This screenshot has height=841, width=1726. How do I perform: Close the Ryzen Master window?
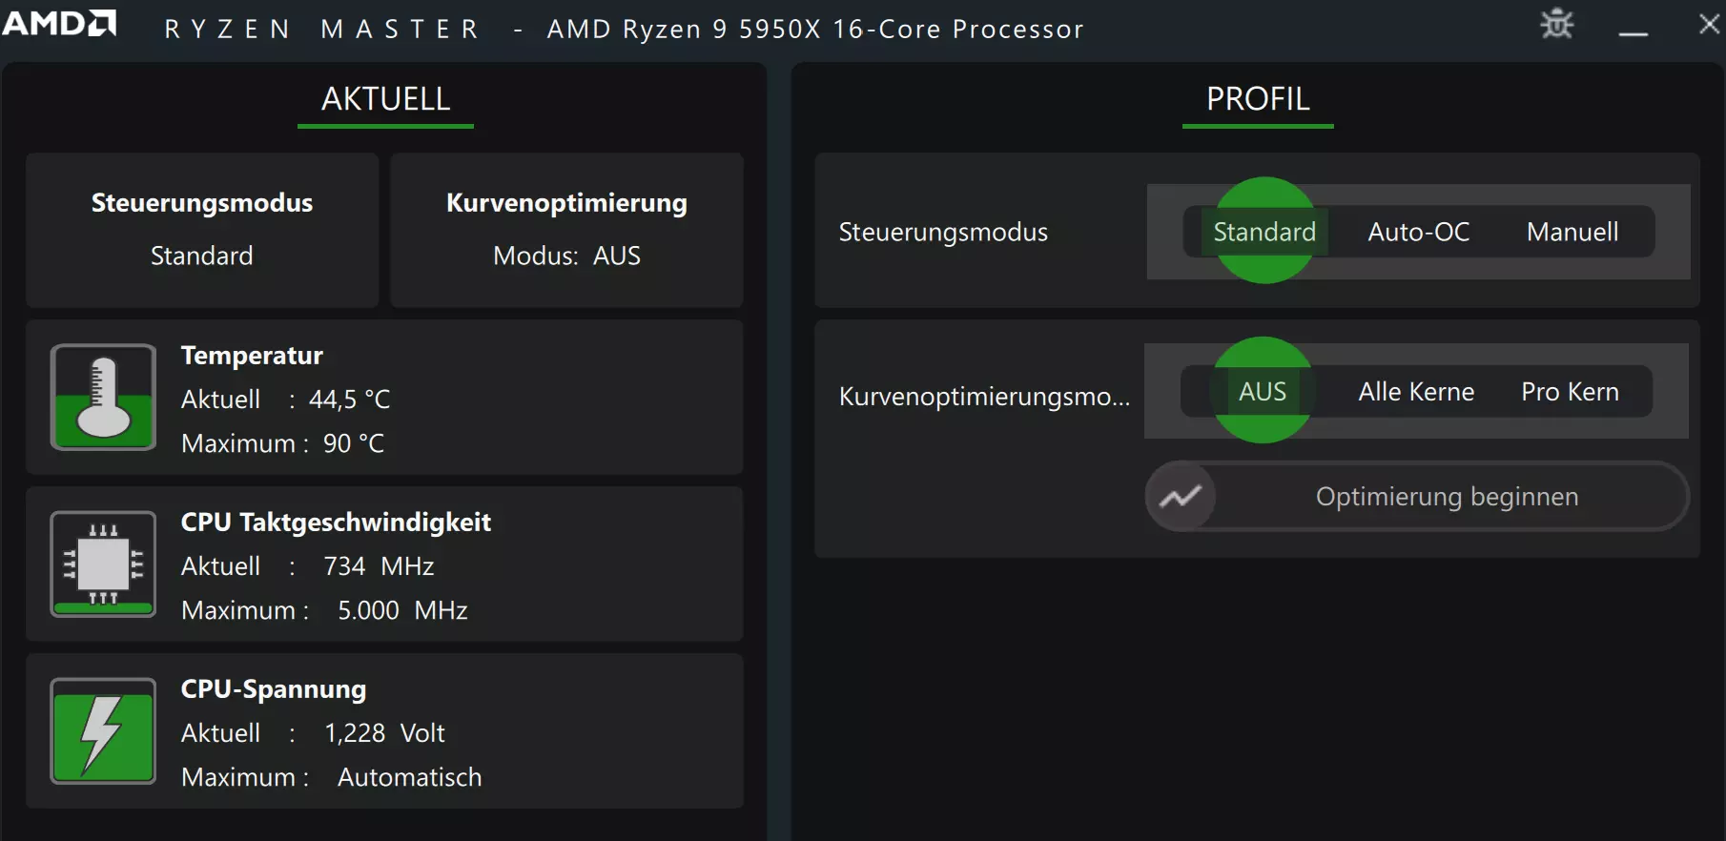tap(1710, 24)
